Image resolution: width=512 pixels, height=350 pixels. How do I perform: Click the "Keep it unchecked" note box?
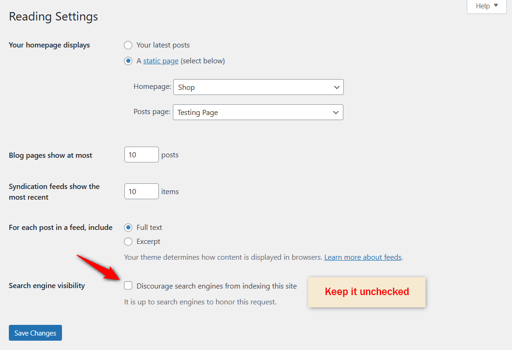(367, 292)
